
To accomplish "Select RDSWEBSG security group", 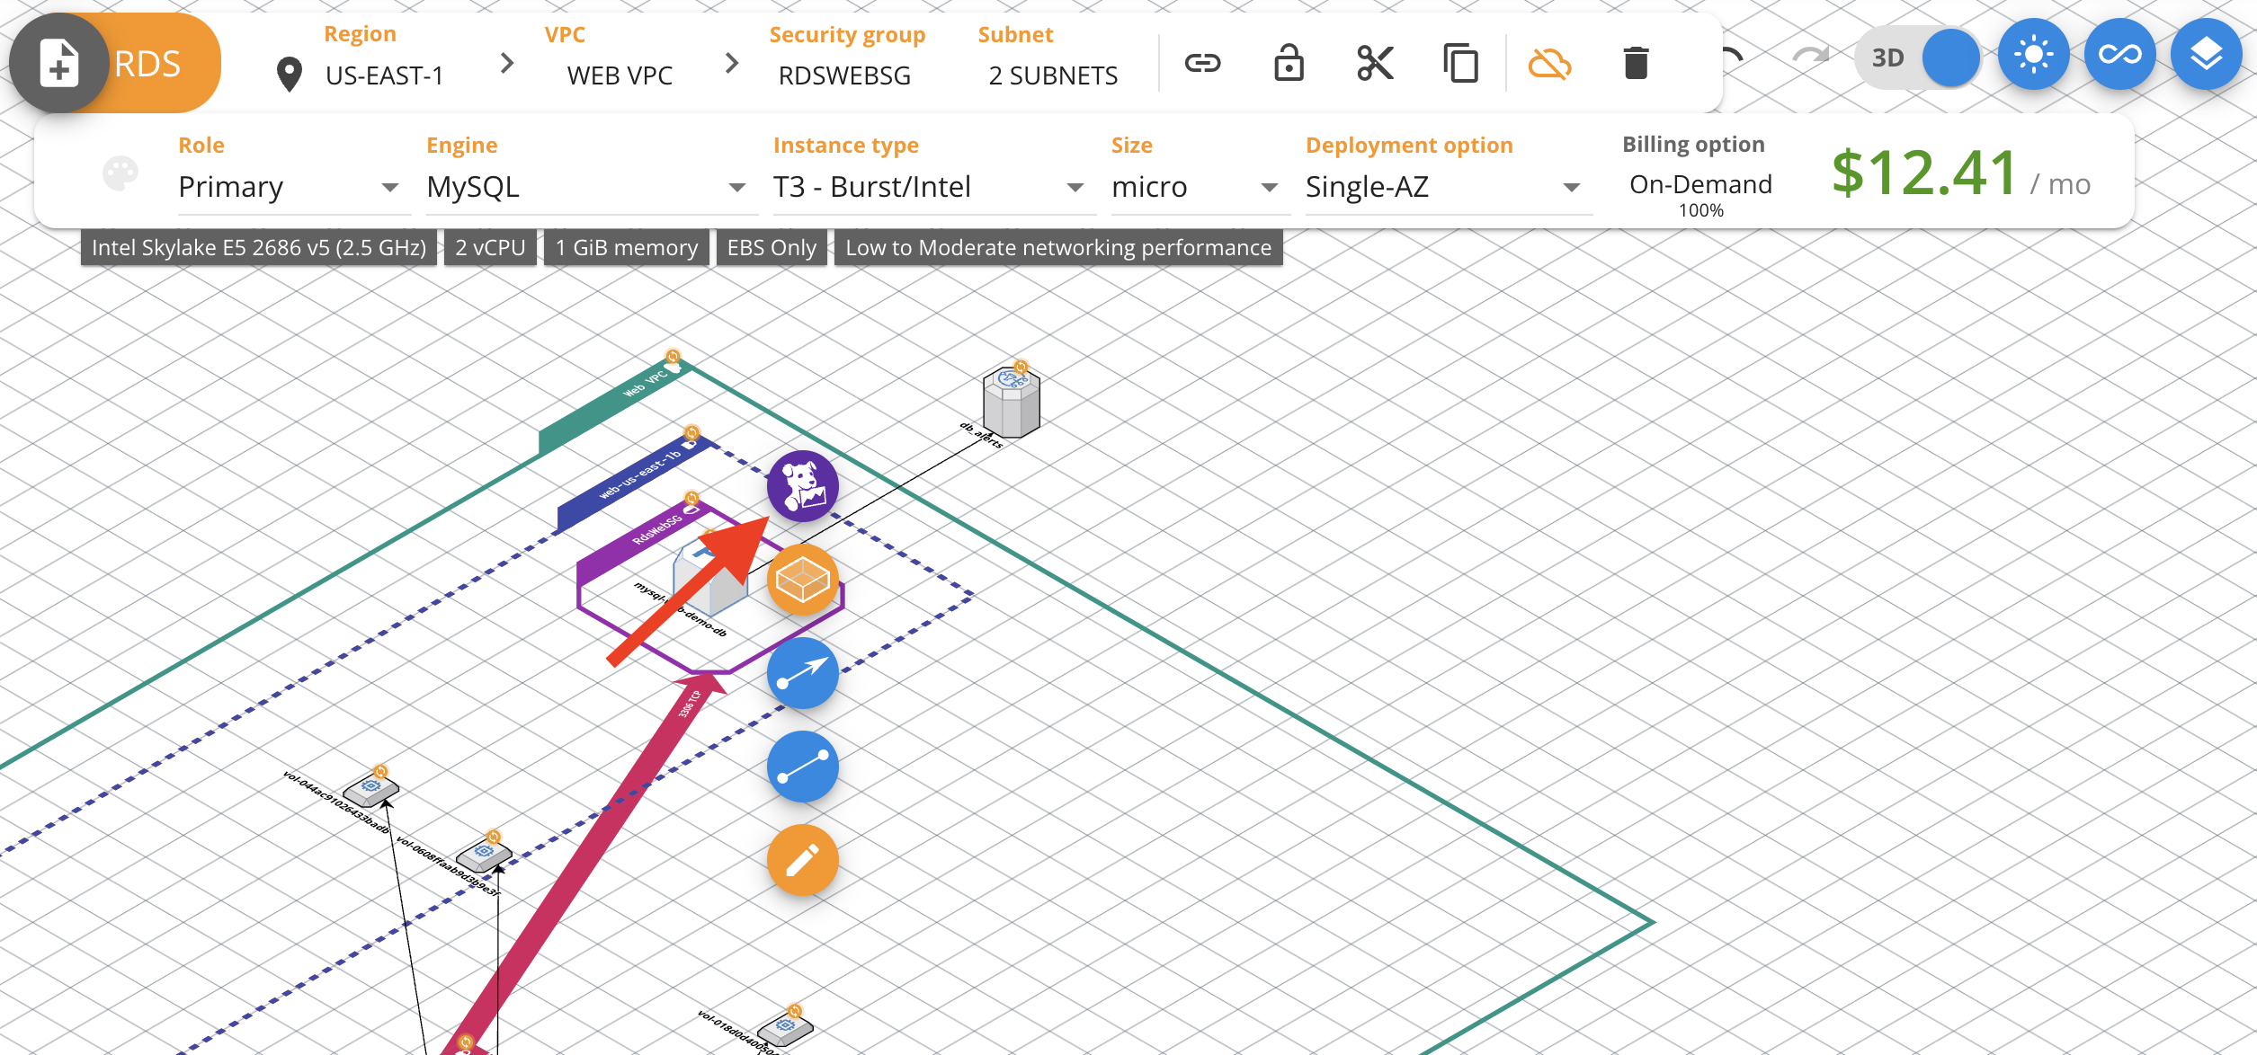I will pos(844,75).
